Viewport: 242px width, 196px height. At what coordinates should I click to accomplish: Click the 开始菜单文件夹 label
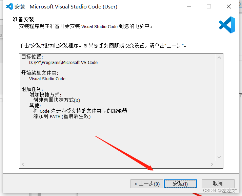40,73
